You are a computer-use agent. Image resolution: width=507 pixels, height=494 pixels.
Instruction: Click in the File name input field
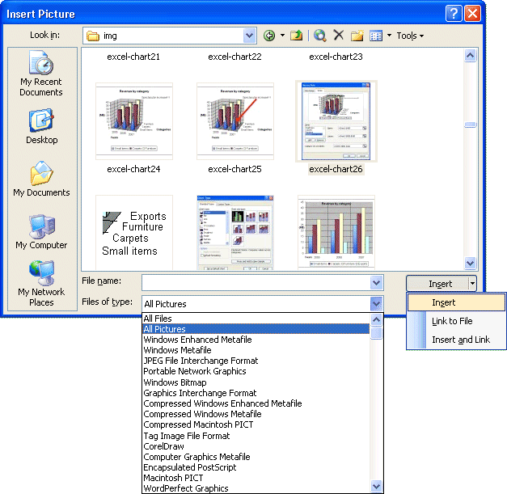(256, 283)
